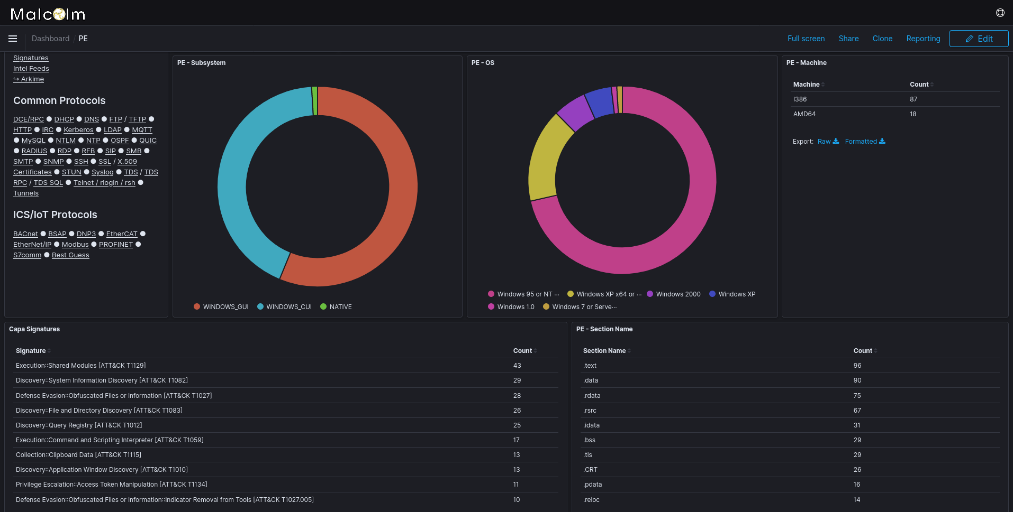This screenshot has width=1013, height=512.
Task: Open the Reporting menu item
Action: [x=923, y=38]
